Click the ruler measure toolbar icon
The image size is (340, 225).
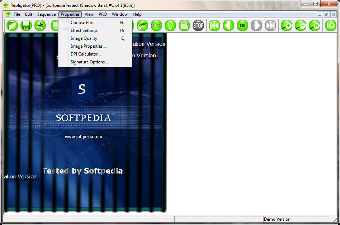click(156, 25)
